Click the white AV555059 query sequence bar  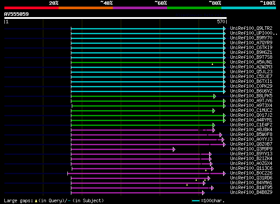115,18
